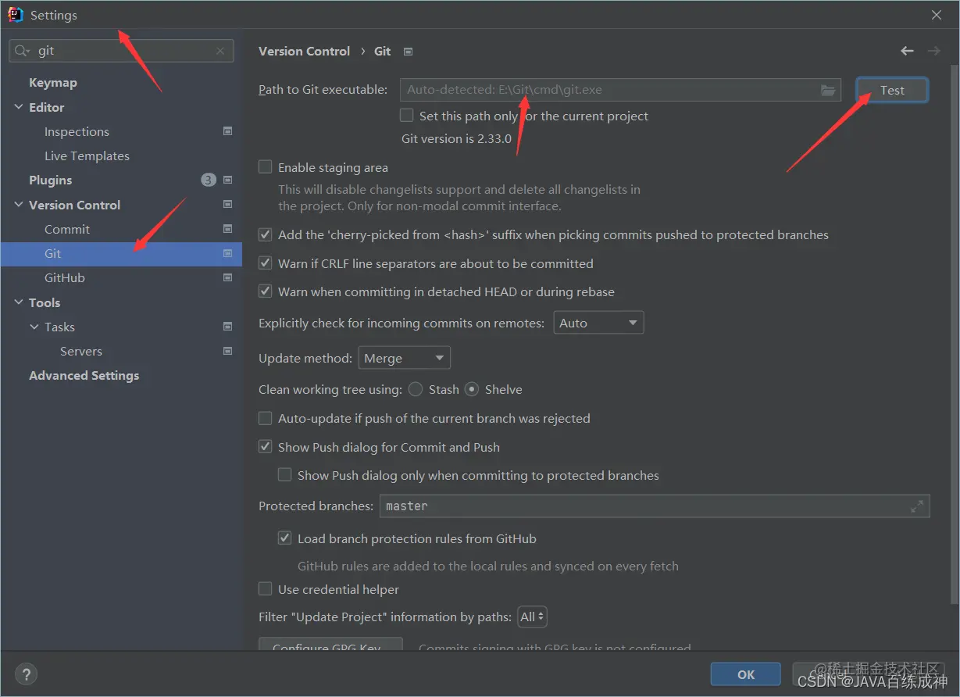Screen dimensions: 960x697
Task: Click the project icon on Version Control row
Action: click(227, 205)
